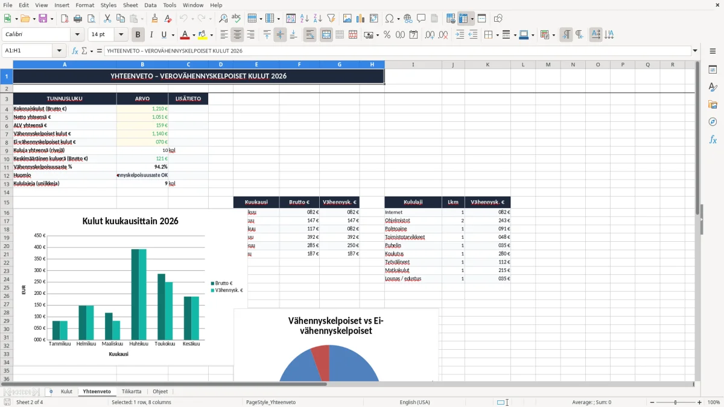Image resolution: width=724 pixels, height=407 pixels.
Task: Click the Cut scissors icon
Action: tap(107, 19)
